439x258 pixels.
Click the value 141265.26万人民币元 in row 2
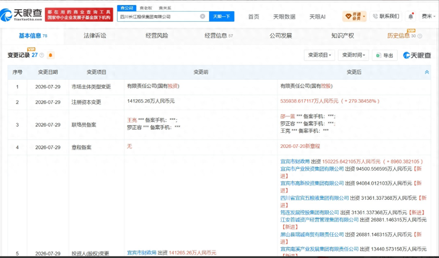coord(151,101)
